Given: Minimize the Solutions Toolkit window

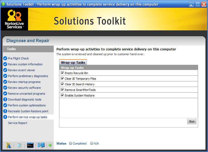Looking at the screenshot, I should 191,4.
